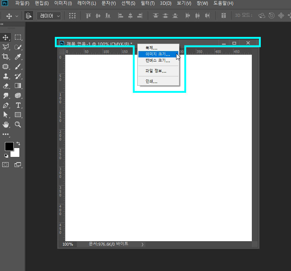Open the 필터(T) menu
This screenshot has width=291, height=271.
pos(147,3)
